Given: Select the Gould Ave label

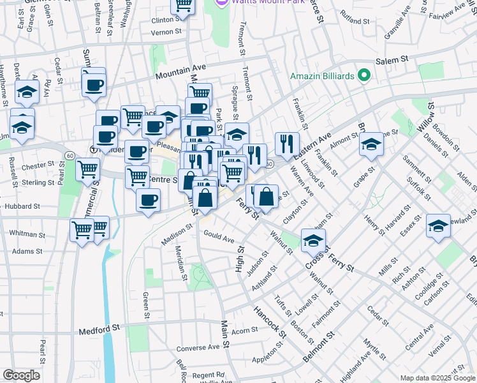Looking at the screenshot, I should tap(219, 237).
